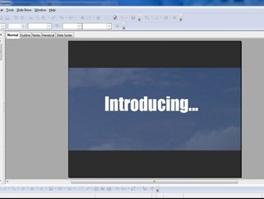Image resolution: width=264 pixels, height=199 pixels.
Task: Click the Cut scissors icon
Action: coord(31,18)
